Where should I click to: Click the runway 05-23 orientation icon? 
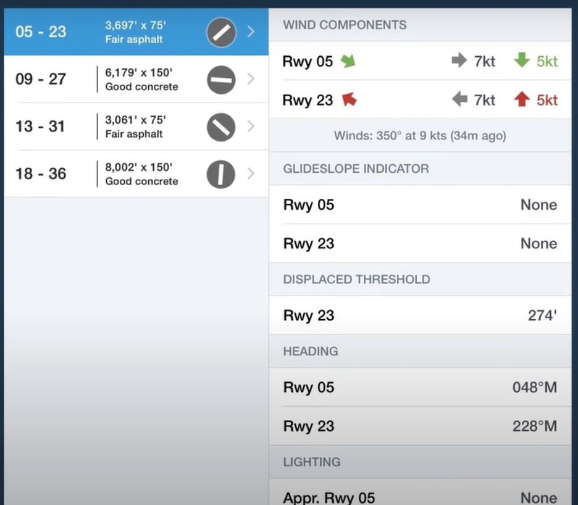point(221,33)
